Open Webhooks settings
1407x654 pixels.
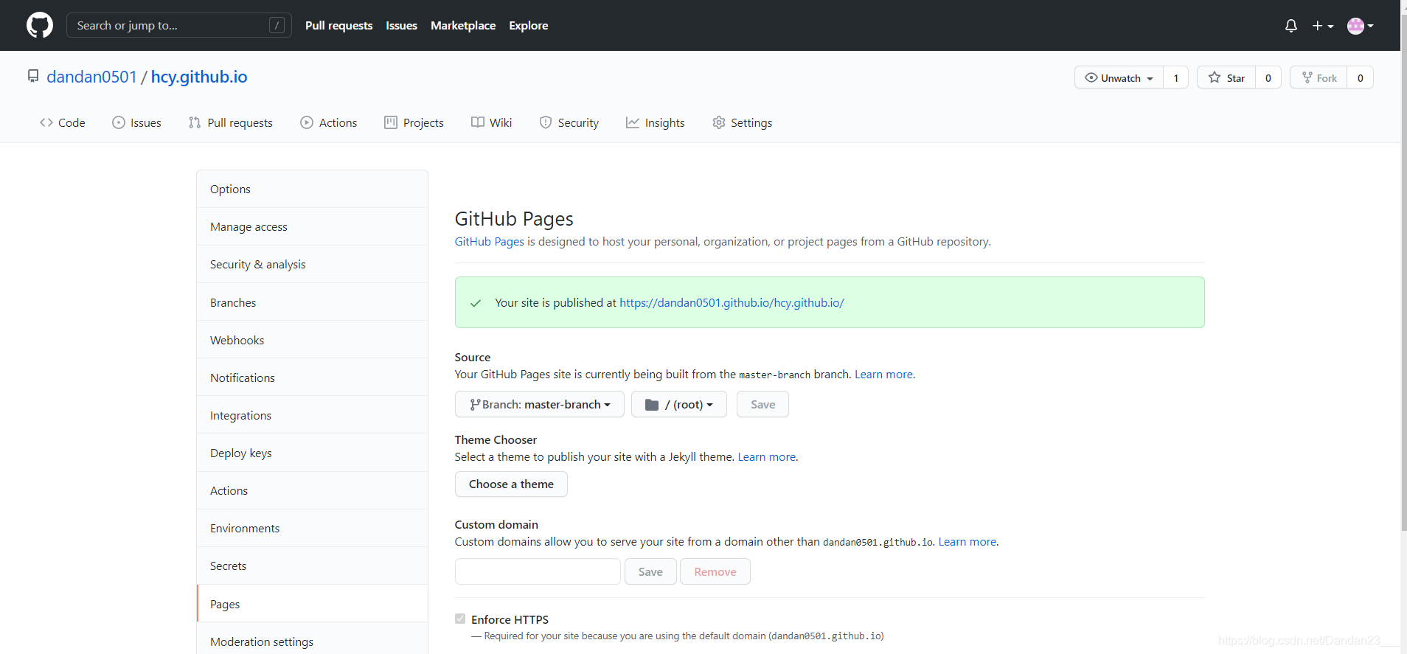[x=312, y=340]
